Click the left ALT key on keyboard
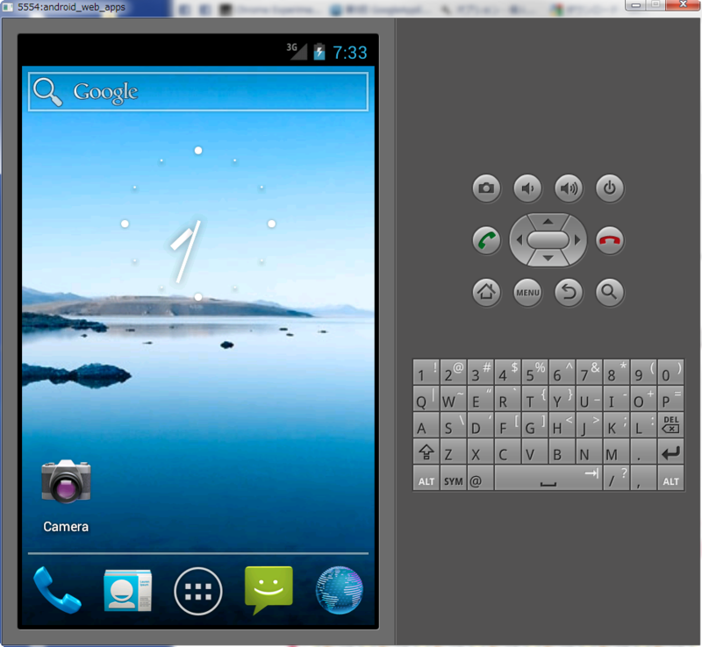The width and height of the screenshot is (702, 647). (x=426, y=478)
